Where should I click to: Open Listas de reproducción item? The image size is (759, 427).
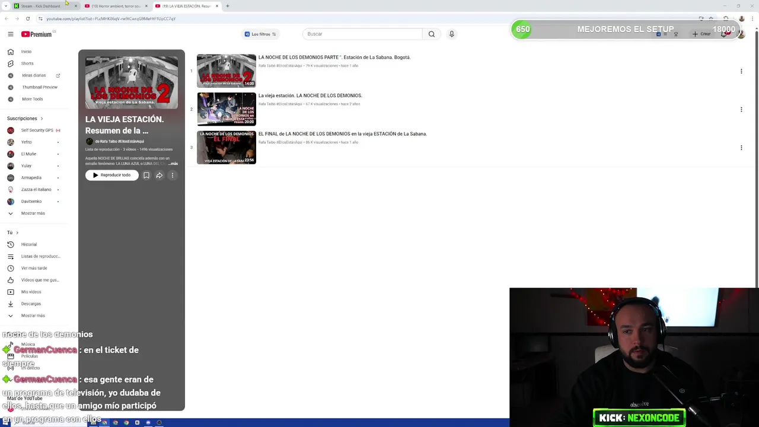coord(40,256)
